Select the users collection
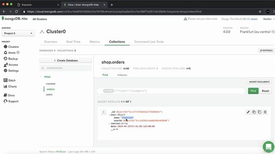275x154 pixels. [x=49, y=95]
